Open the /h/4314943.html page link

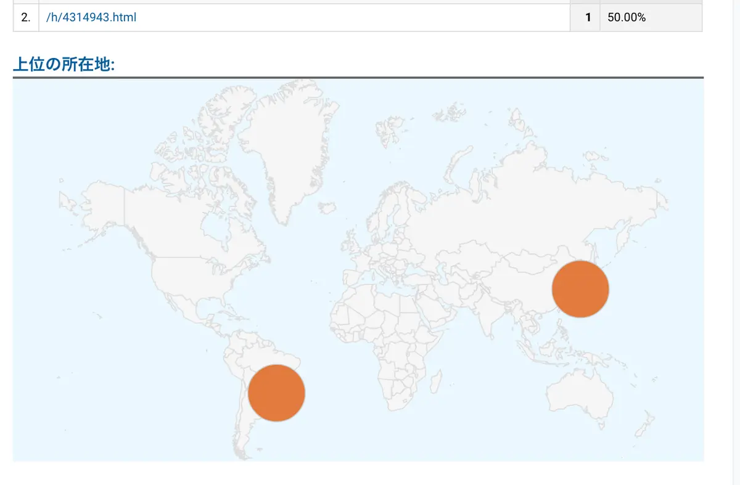point(91,17)
